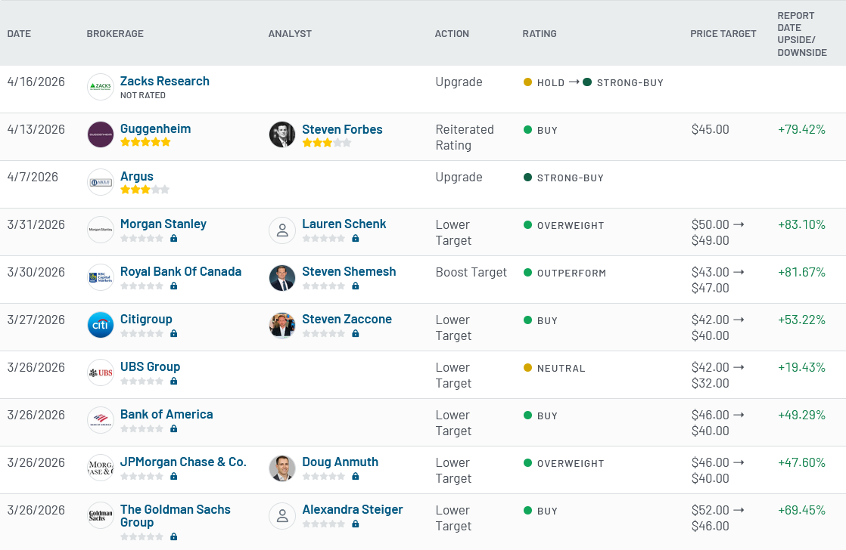The width and height of the screenshot is (846, 550).
Task: Click the NEUTRAL rating for UBS Group
Action: coord(561,369)
